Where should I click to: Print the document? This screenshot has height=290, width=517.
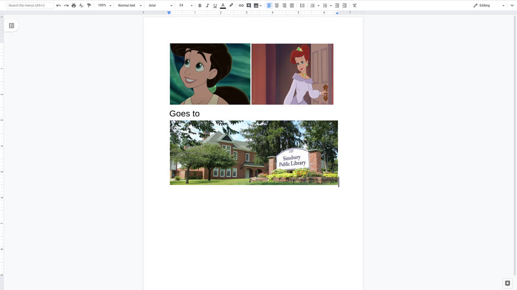[x=74, y=6]
